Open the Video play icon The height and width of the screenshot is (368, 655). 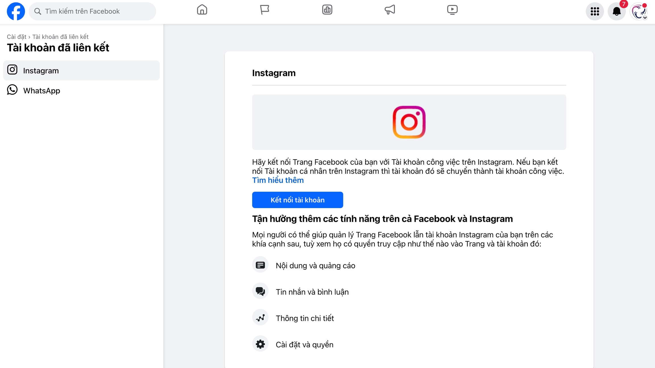coord(452,10)
